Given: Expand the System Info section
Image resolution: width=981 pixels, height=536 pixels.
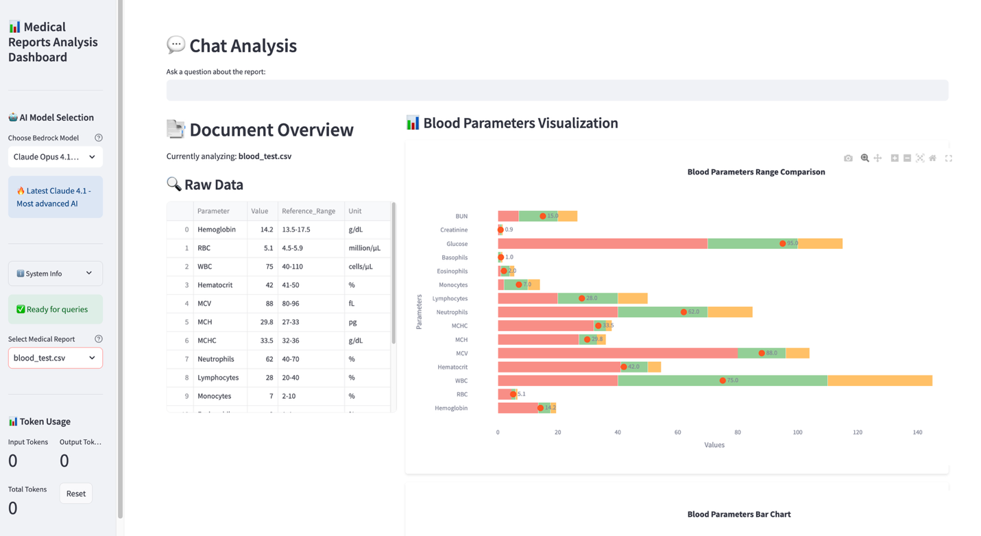Looking at the screenshot, I should point(55,273).
